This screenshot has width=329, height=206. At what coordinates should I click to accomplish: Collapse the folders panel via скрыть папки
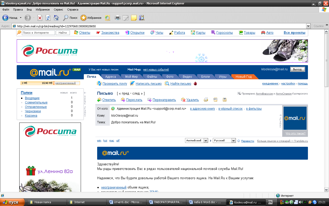point(85,104)
